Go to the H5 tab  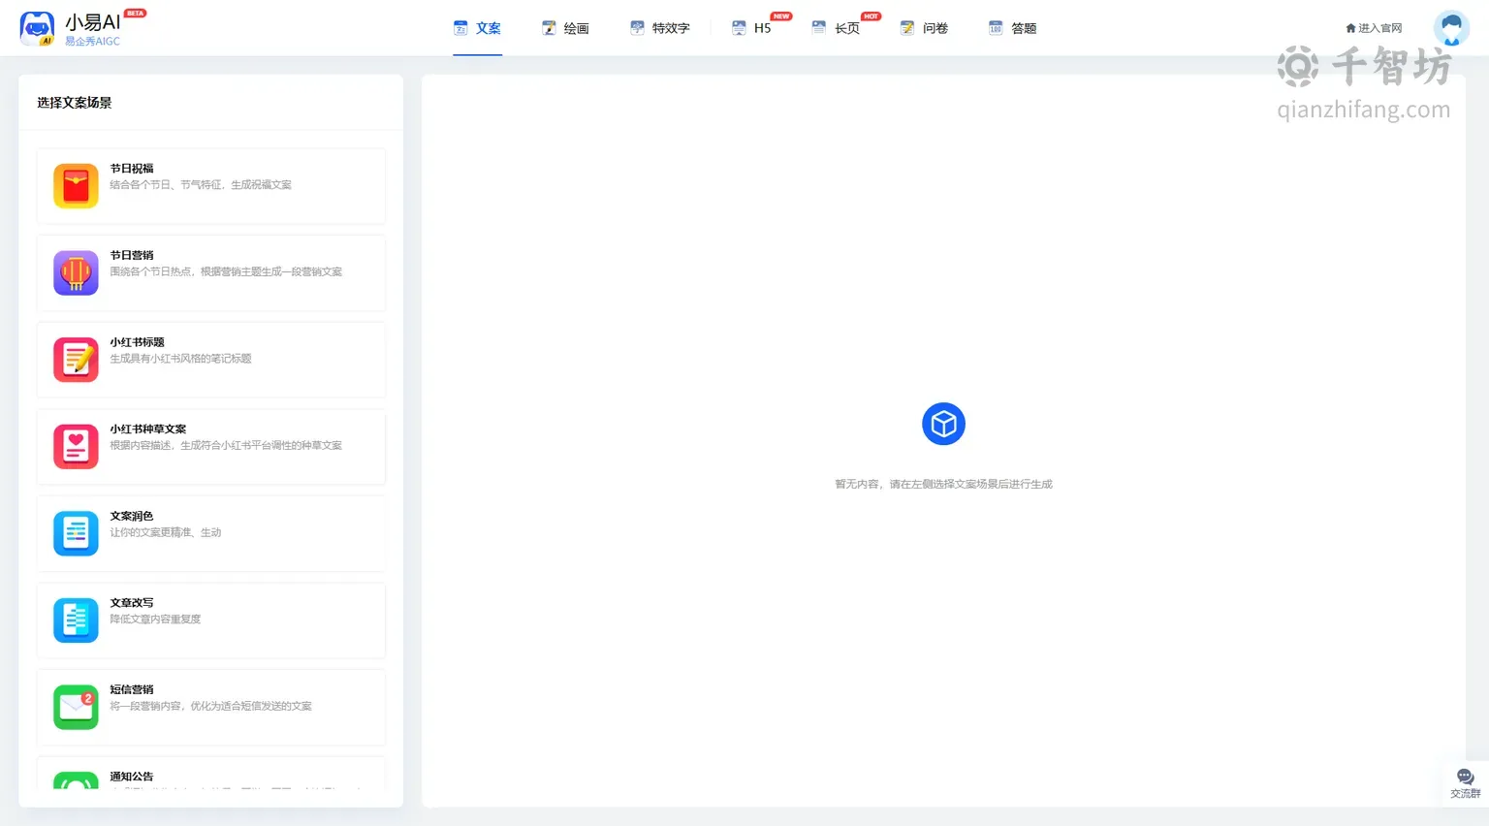point(751,28)
